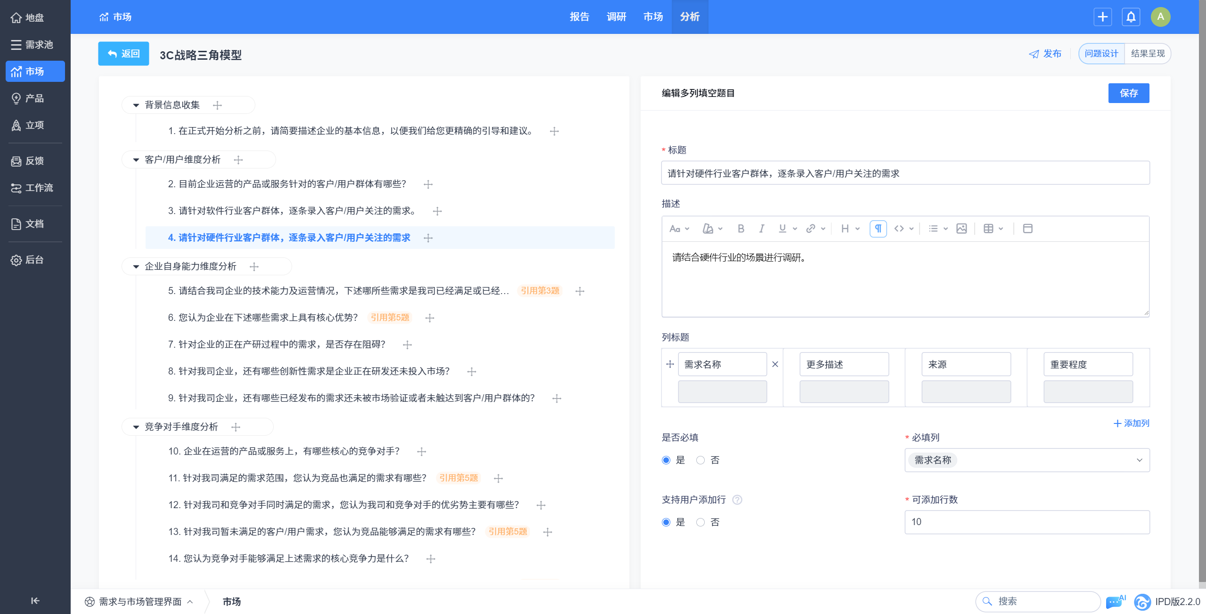Click 引用第3题 tag on question 5

pyautogui.click(x=540, y=291)
